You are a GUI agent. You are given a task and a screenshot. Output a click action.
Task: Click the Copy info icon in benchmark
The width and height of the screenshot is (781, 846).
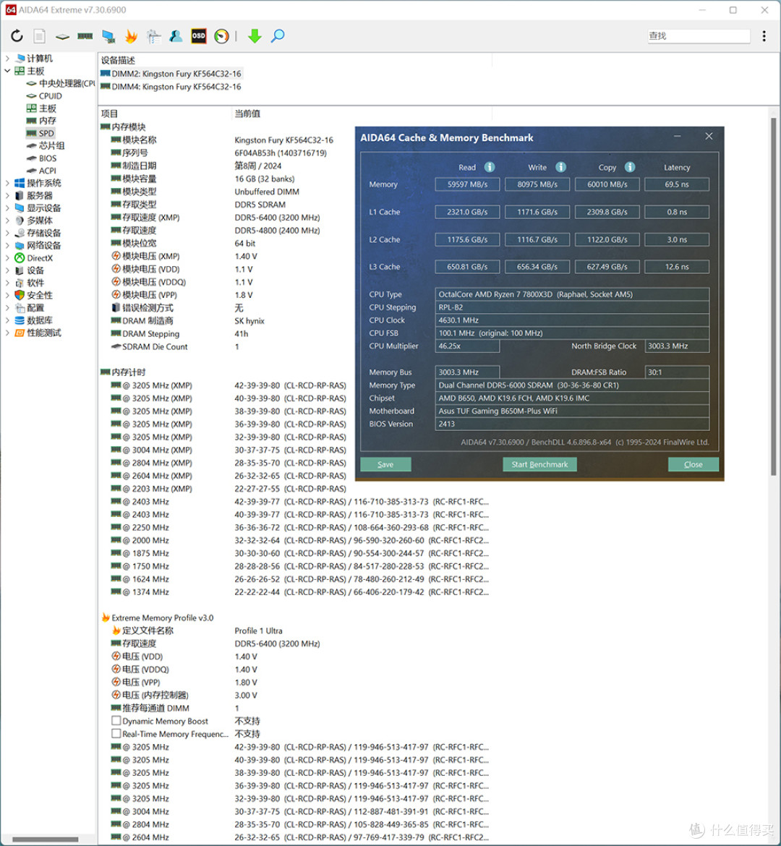pos(630,167)
